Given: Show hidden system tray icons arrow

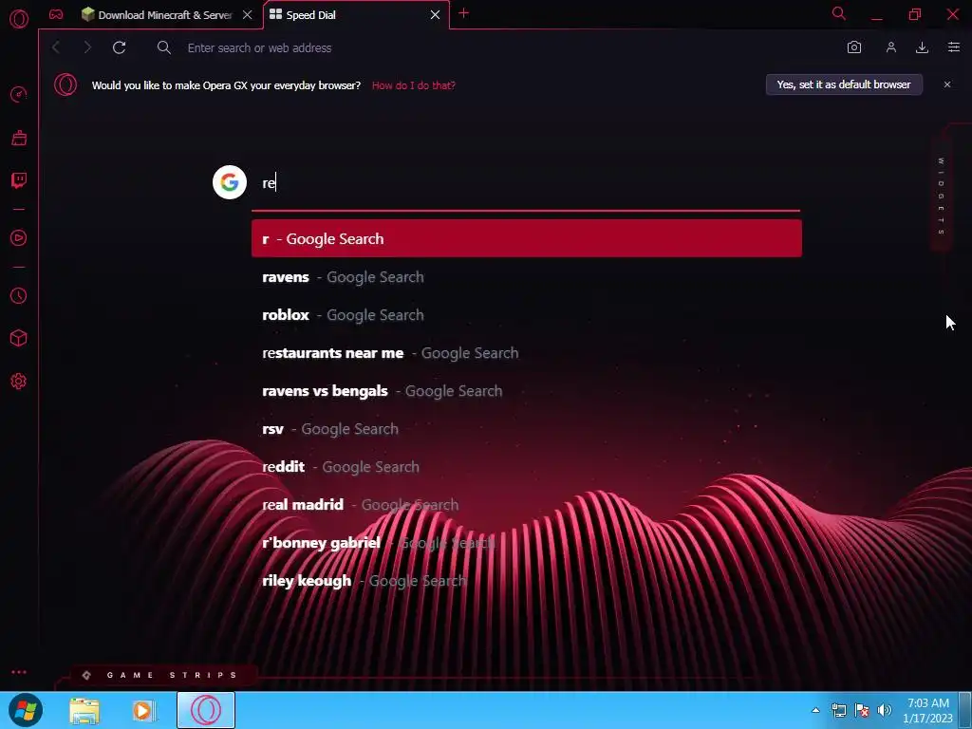Looking at the screenshot, I should [815, 710].
